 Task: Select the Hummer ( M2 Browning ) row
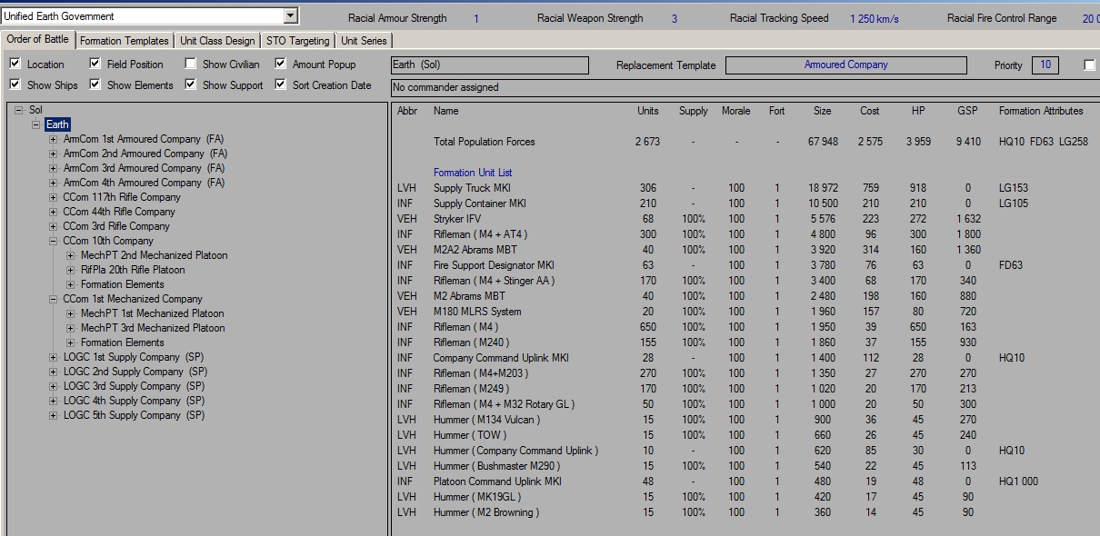(745, 512)
